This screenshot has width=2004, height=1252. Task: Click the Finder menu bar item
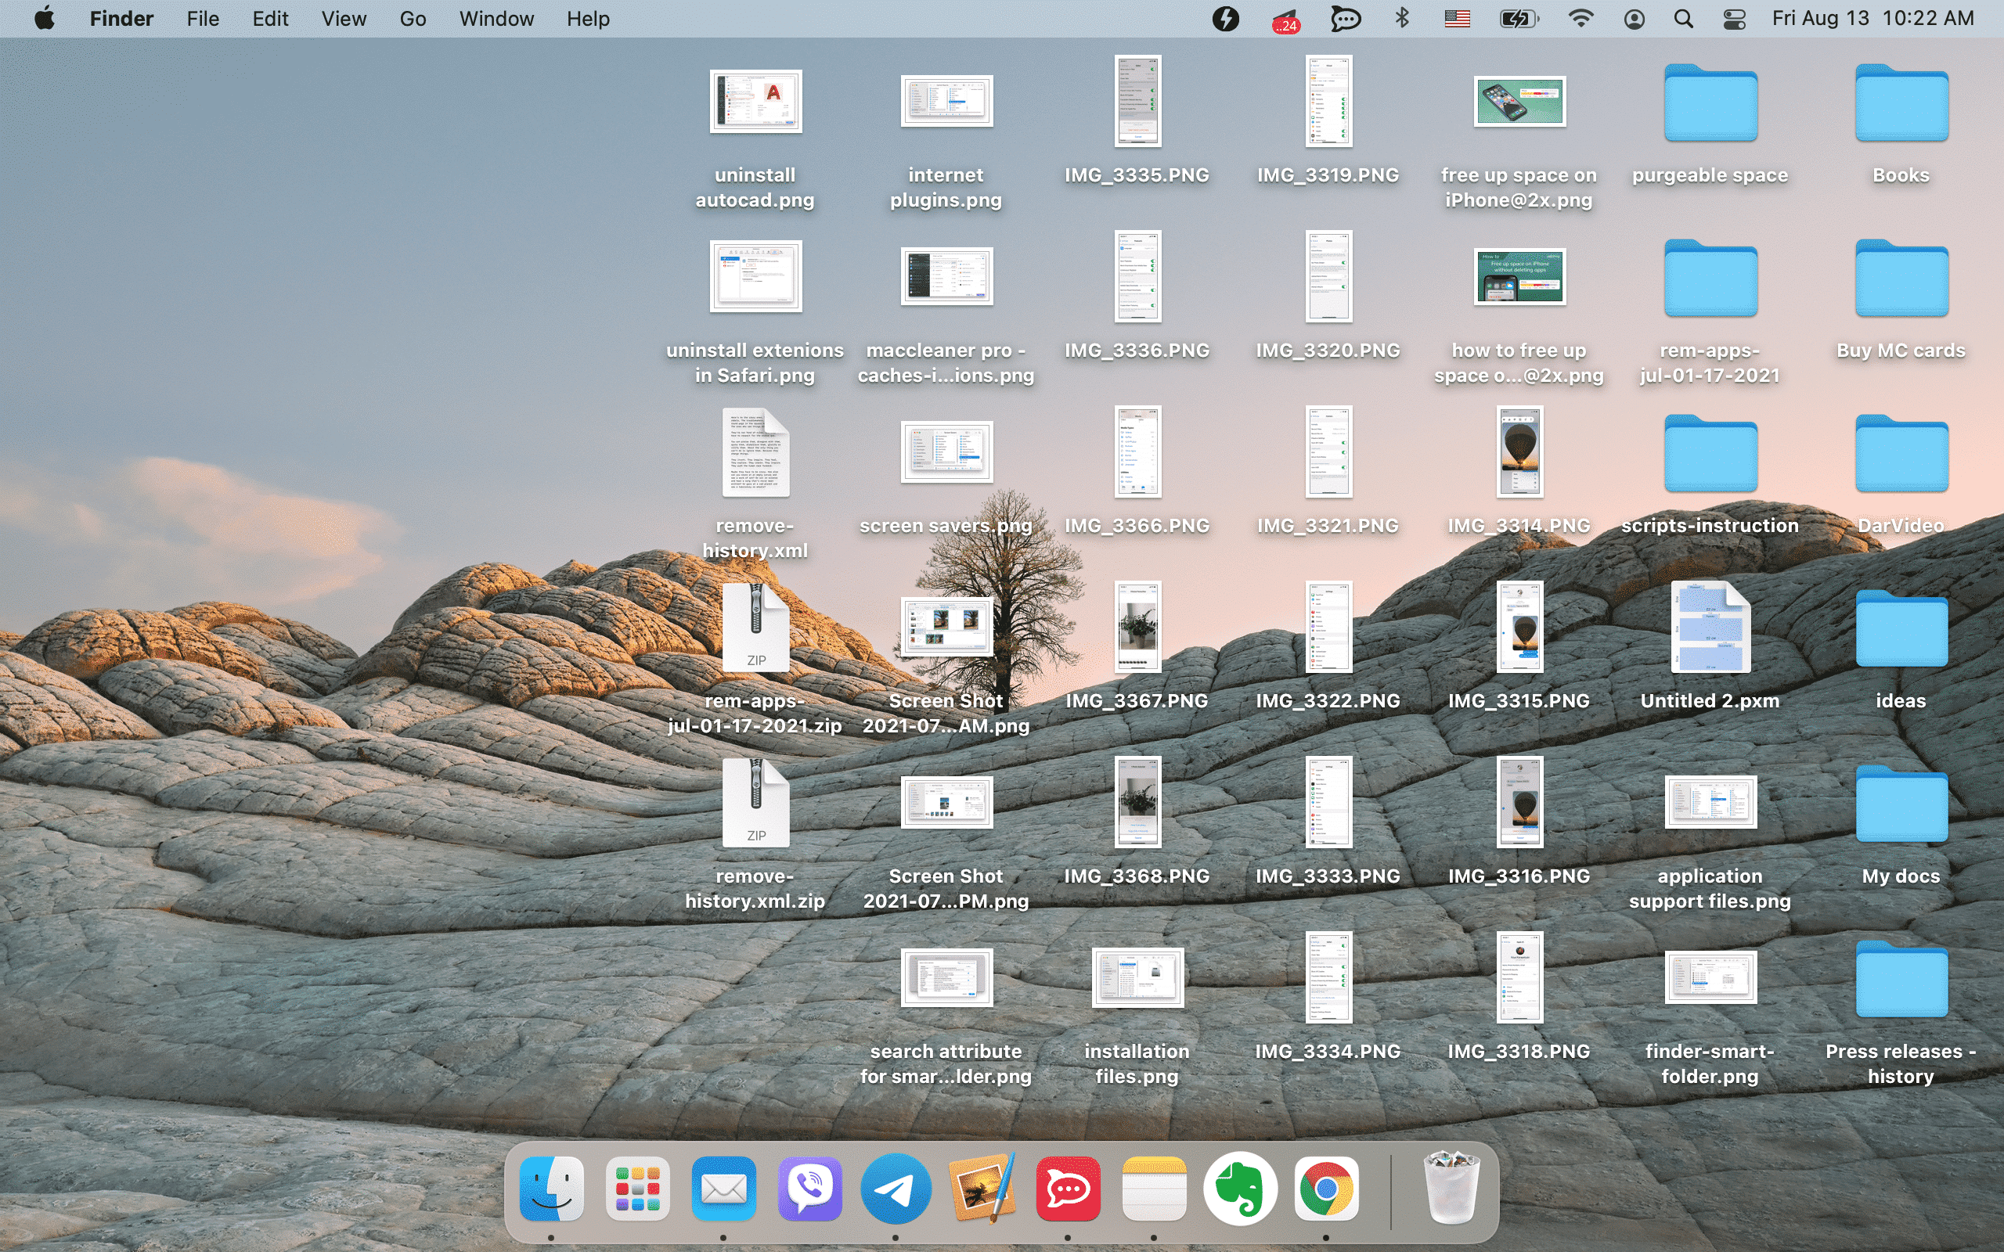coord(123,17)
